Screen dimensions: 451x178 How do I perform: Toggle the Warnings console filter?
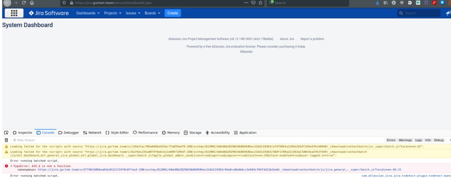coord(405,140)
